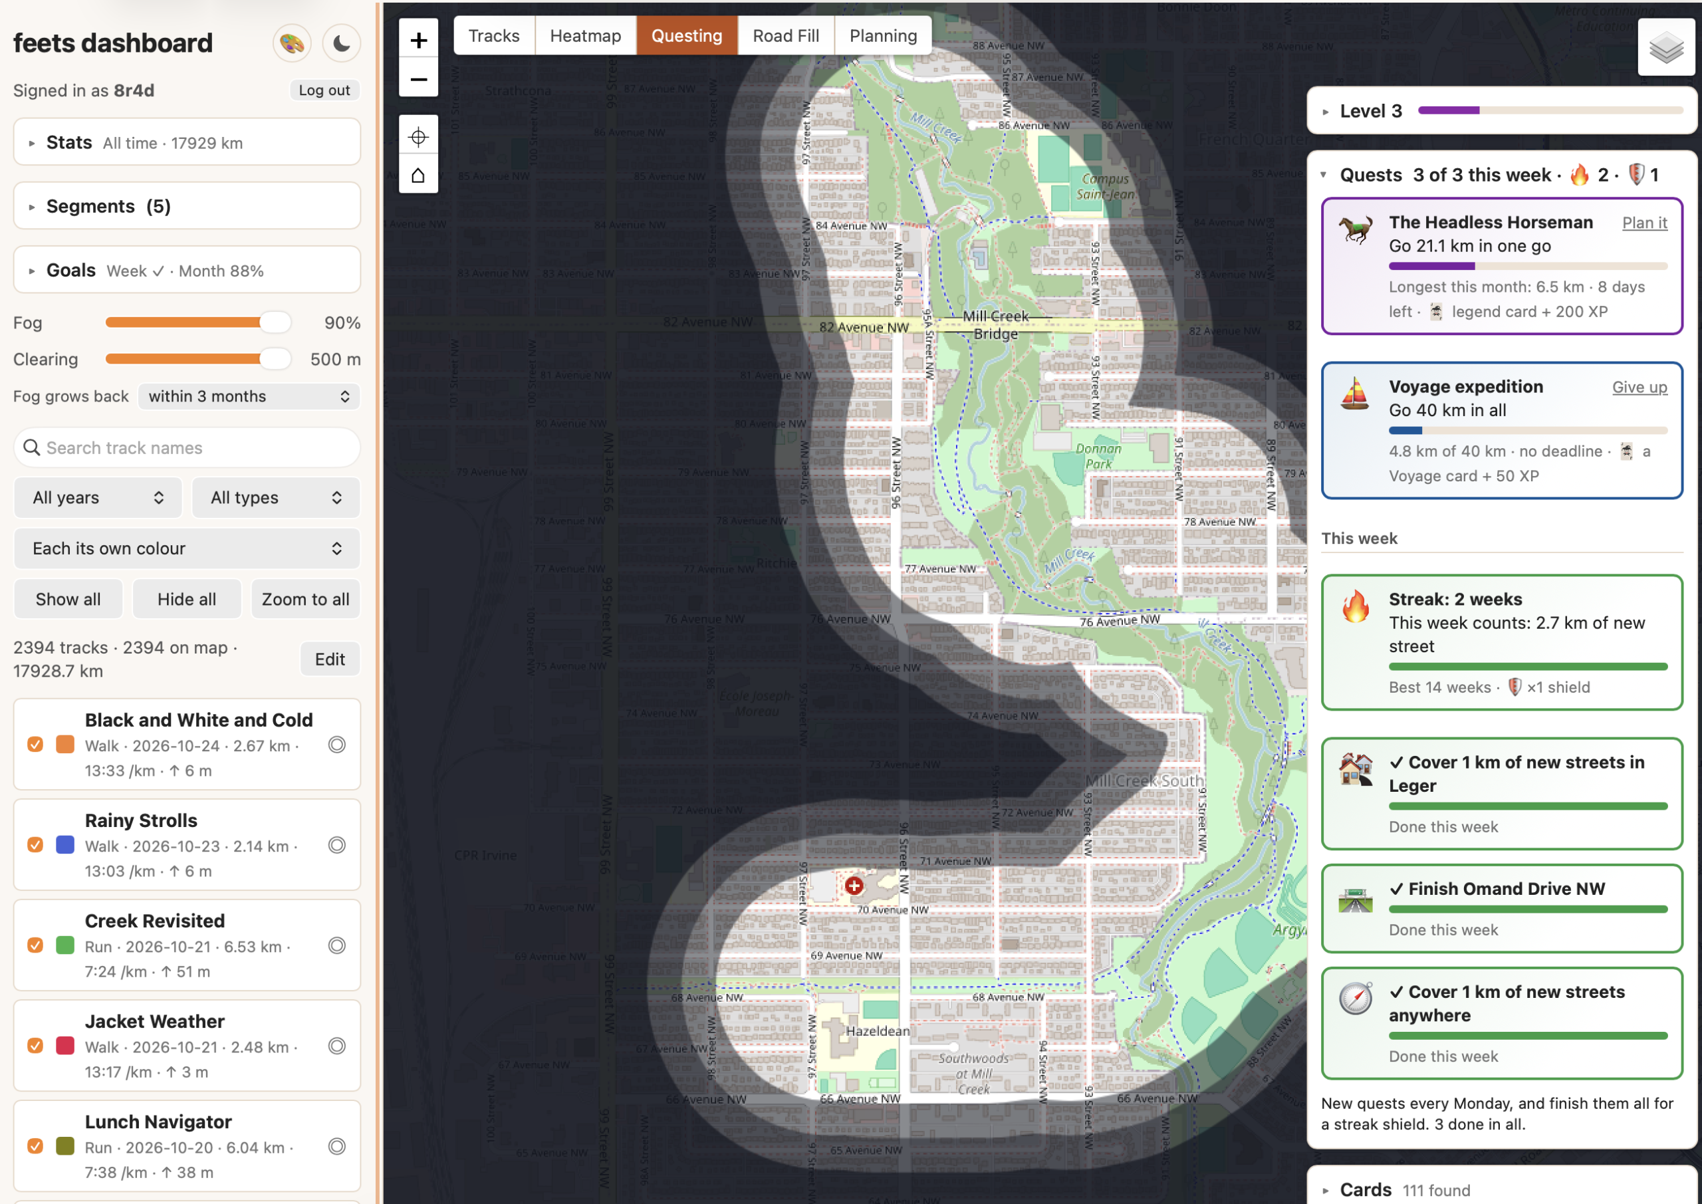The height and width of the screenshot is (1204, 1702).
Task: Click the Leger houses quest icon
Action: pyautogui.click(x=1355, y=769)
